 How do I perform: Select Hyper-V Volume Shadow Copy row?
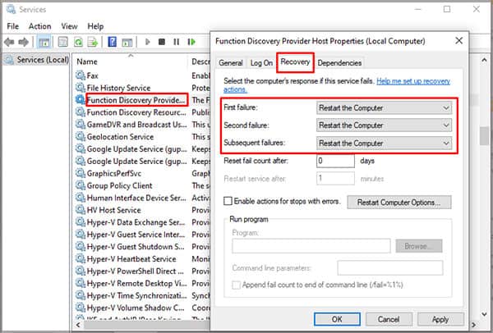tap(136, 308)
